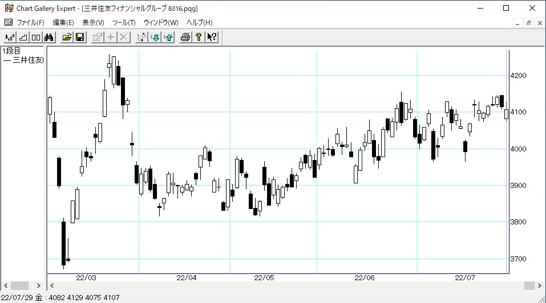Click the step-line chart icon
The height and width of the screenshot is (303, 546).
coord(23,38)
